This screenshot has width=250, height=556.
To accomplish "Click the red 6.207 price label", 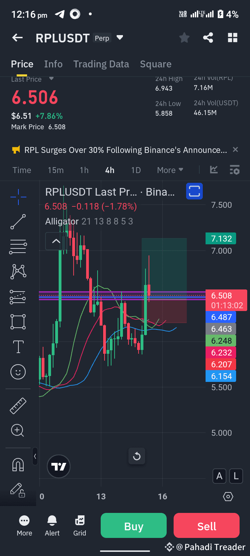I will (221, 364).
